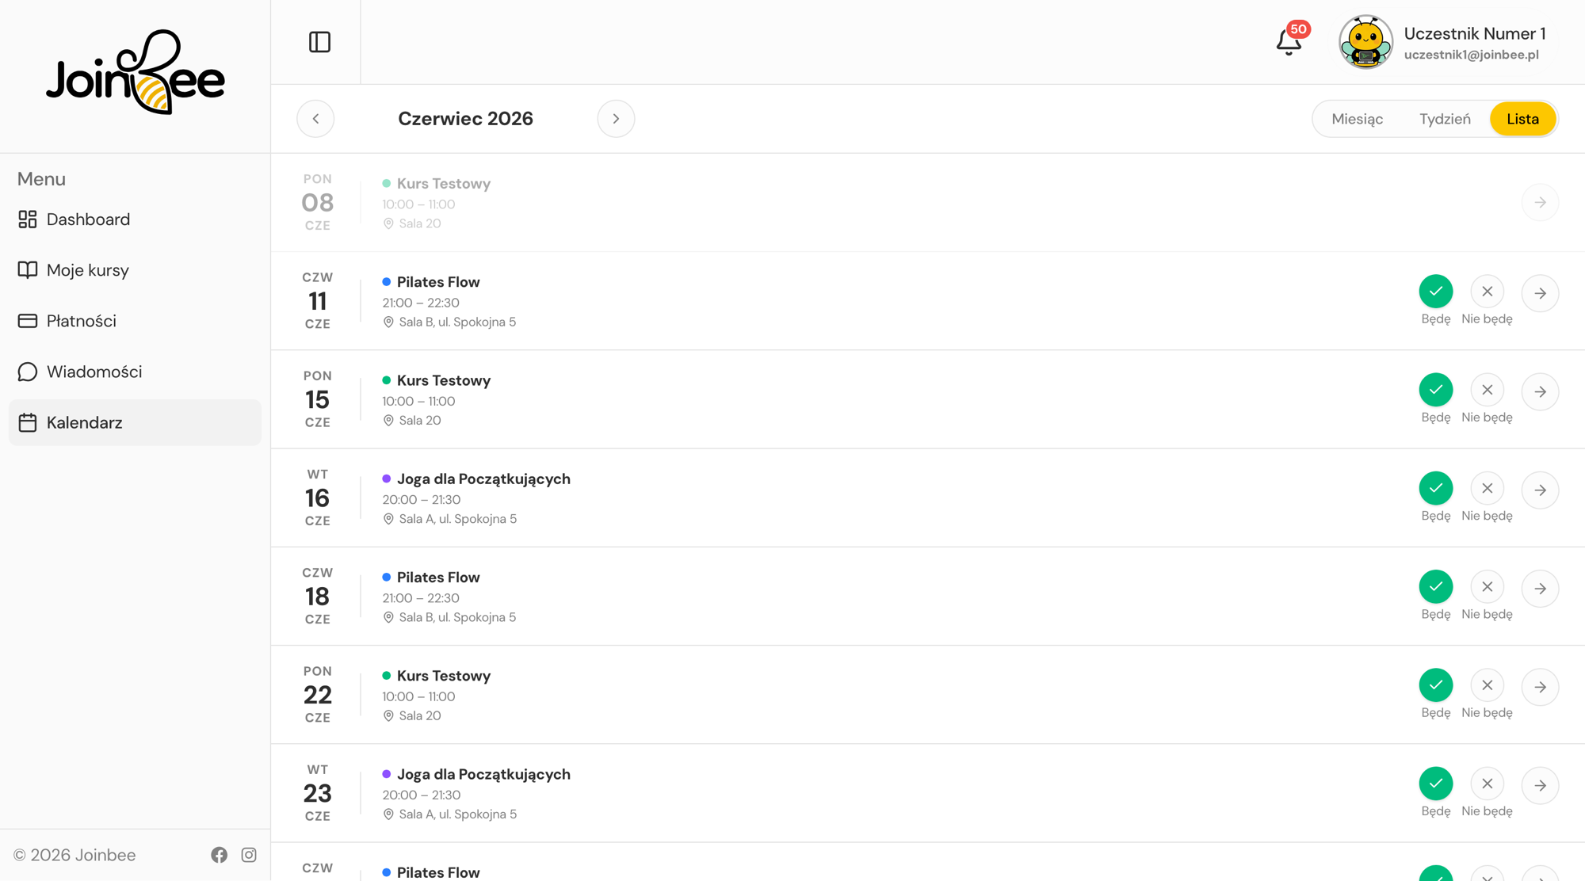Open details arrow for Kurs Testowy June 22
The image size is (1585, 881).
point(1540,686)
